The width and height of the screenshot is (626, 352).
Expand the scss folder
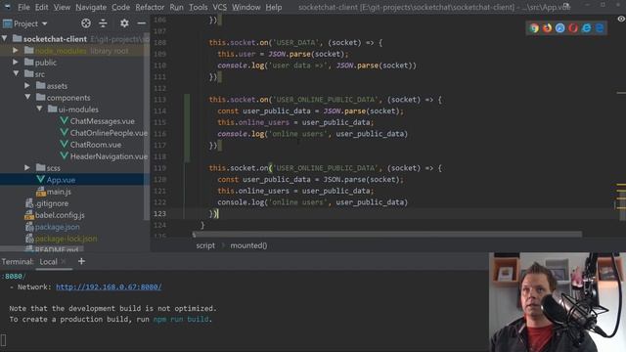(27, 167)
